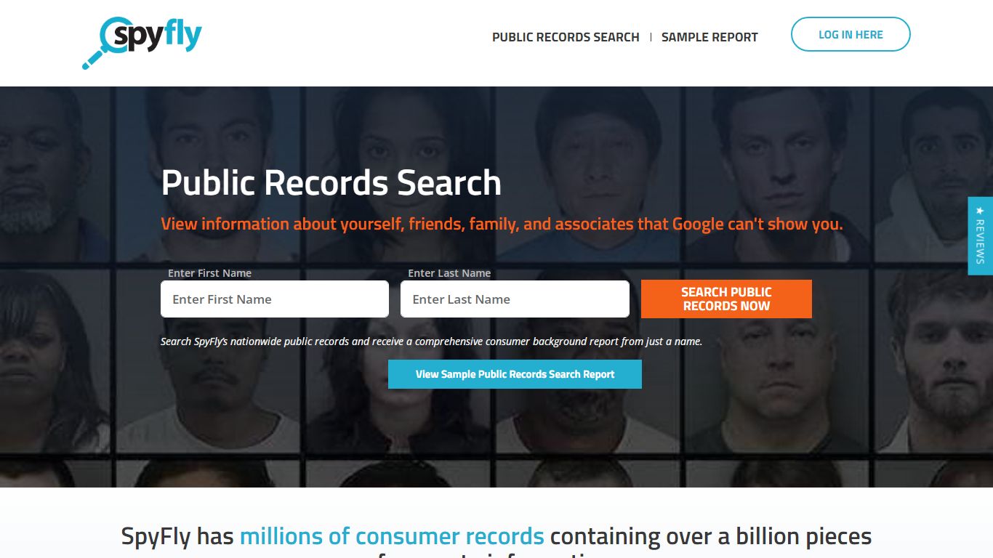Click the SpyFly logo
This screenshot has height=558, width=993.
click(x=142, y=38)
